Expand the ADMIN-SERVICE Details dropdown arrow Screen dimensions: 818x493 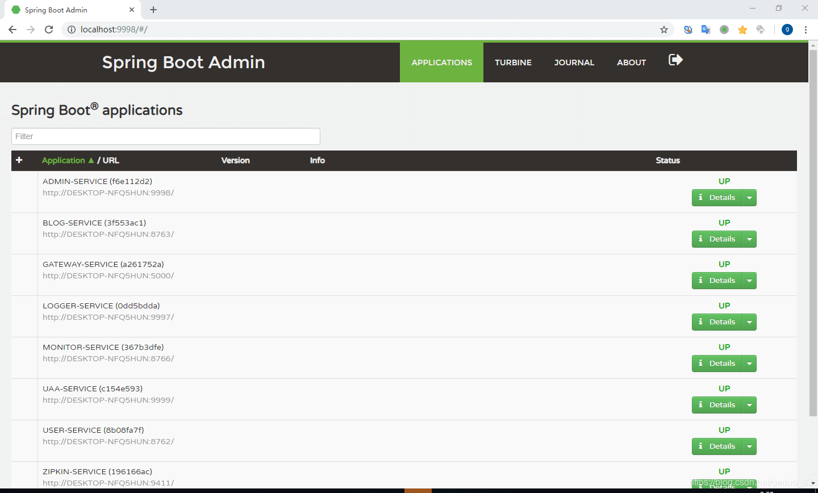click(x=749, y=198)
